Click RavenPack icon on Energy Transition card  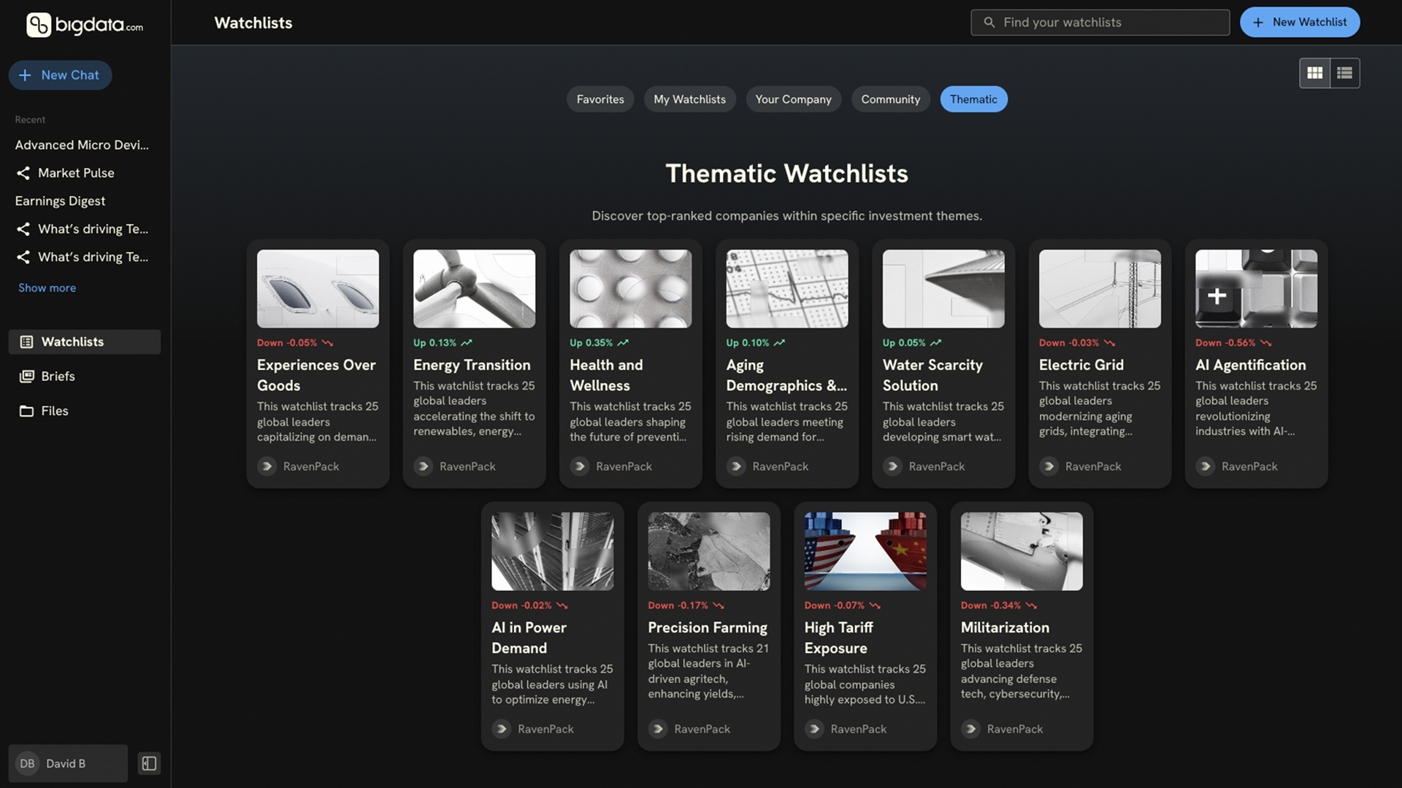coord(423,466)
